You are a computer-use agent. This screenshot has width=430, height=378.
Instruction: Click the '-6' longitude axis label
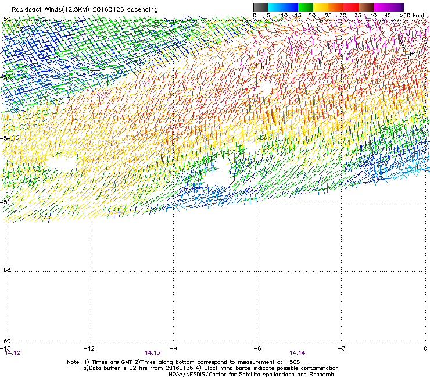click(x=257, y=348)
